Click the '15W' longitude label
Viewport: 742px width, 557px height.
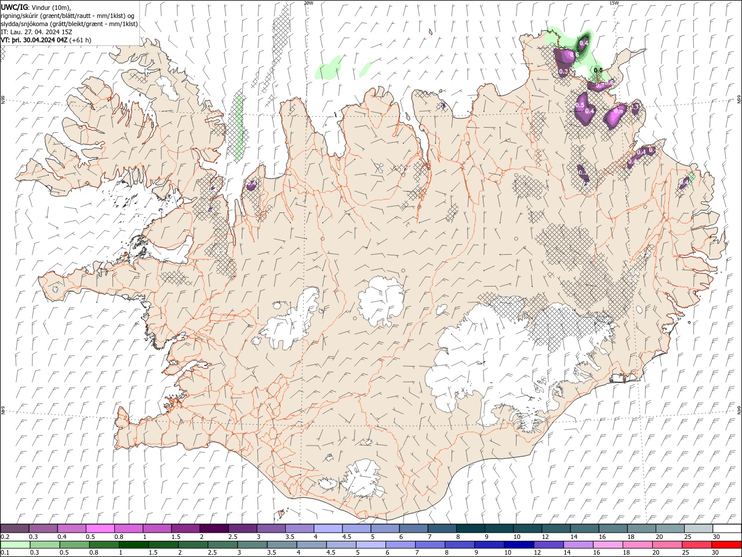click(x=614, y=2)
